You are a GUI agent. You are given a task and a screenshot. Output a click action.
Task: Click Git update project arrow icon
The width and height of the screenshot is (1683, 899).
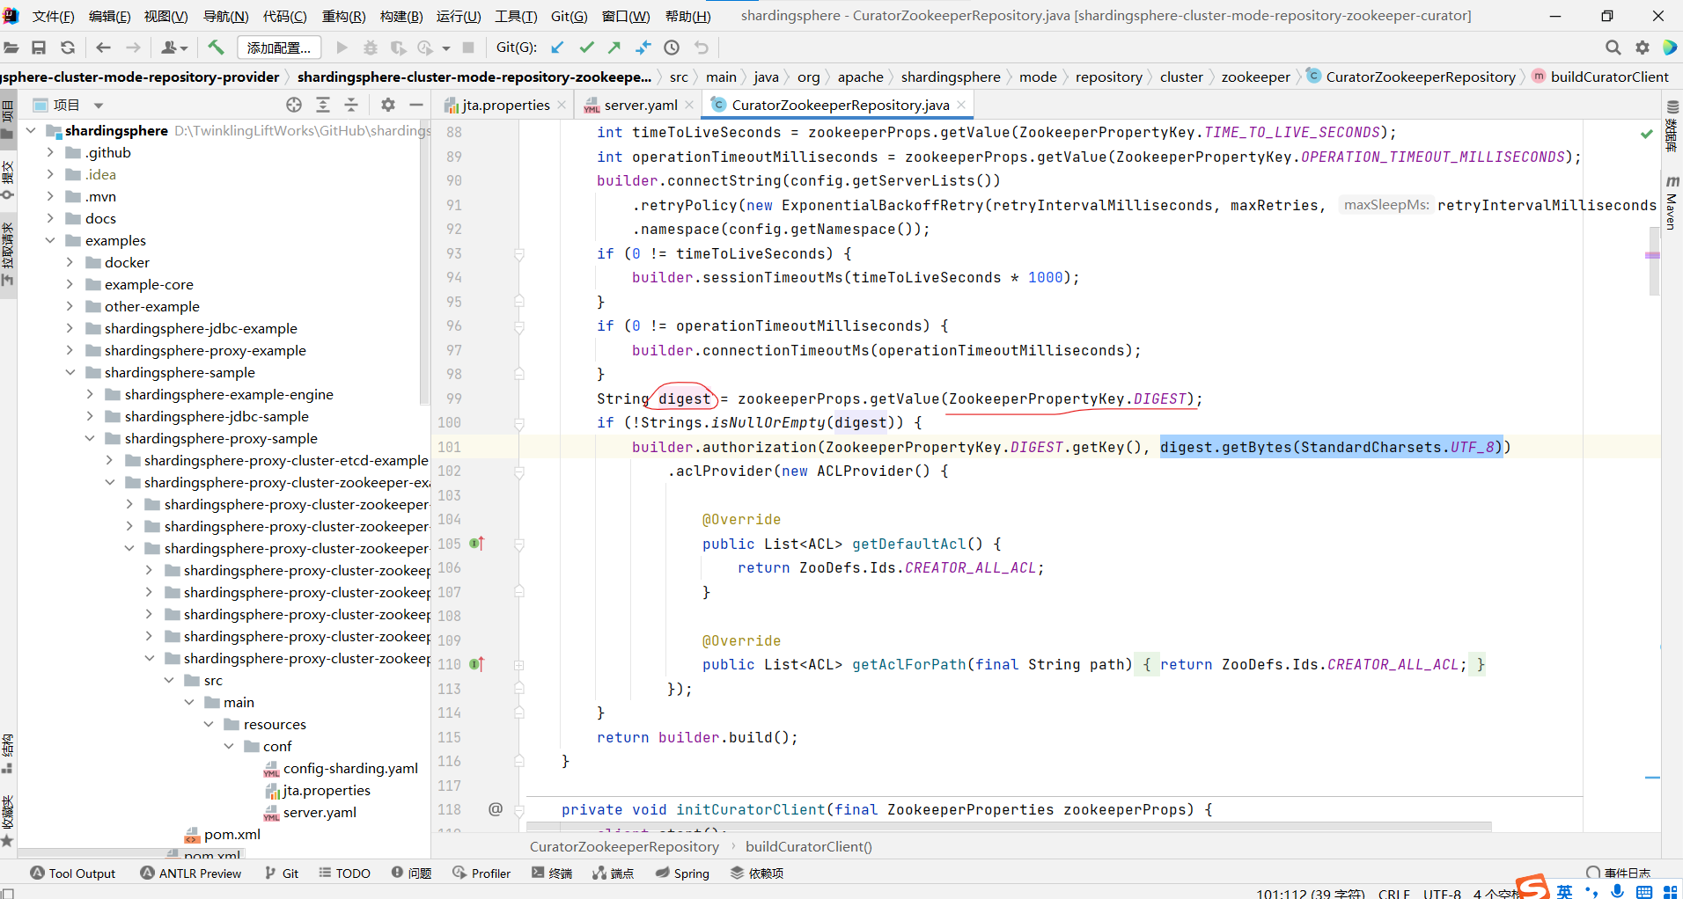pyautogui.click(x=557, y=48)
